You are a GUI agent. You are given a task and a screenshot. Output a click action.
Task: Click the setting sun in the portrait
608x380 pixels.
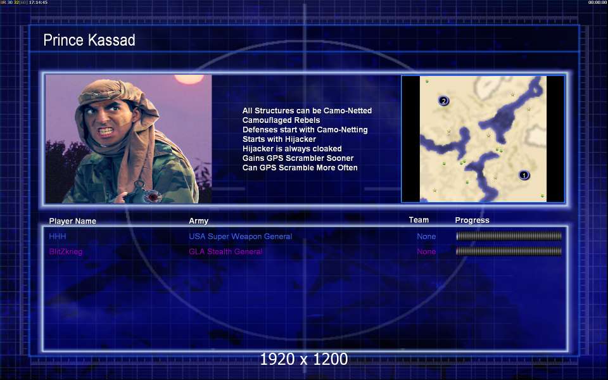tap(189, 79)
